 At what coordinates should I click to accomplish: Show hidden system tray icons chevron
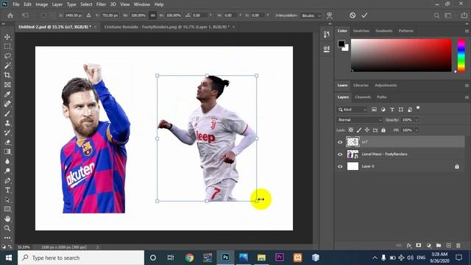tap(375, 258)
